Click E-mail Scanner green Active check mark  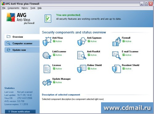click(124, 55)
